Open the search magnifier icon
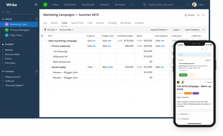223x136 pixels. point(145,5)
